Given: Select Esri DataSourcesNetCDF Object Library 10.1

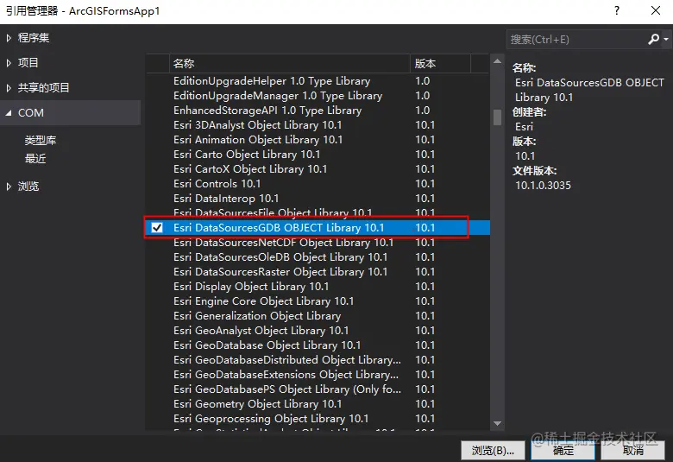Looking at the screenshot, I should tap(318, 243).
